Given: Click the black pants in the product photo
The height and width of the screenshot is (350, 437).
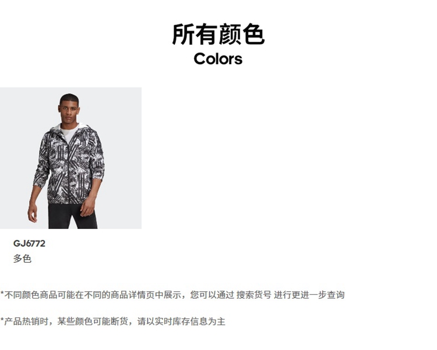Looking at the screenshot, I should (71, 216).
